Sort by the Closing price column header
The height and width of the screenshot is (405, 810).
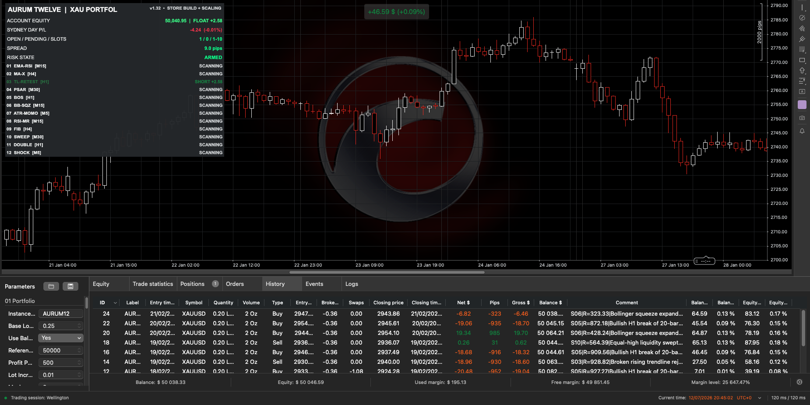388,303
